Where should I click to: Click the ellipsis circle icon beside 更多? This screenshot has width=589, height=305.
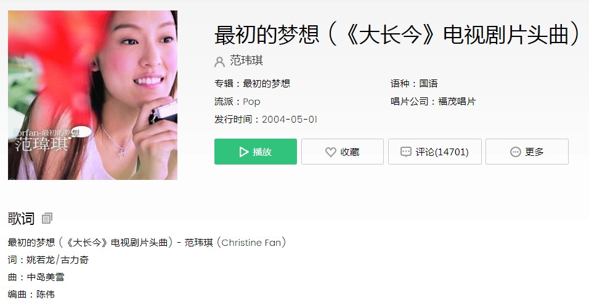coord(515,152)
